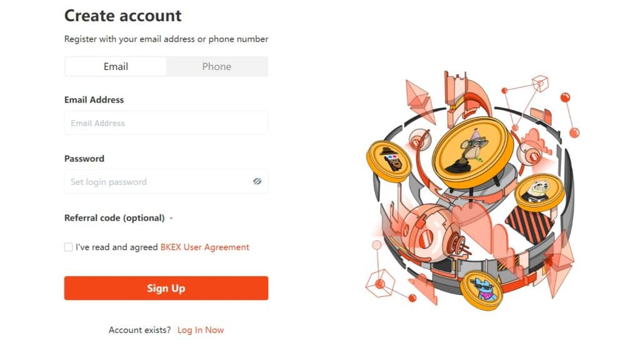Switch to the Phone registration tab
640x345 pixels.
217,66
